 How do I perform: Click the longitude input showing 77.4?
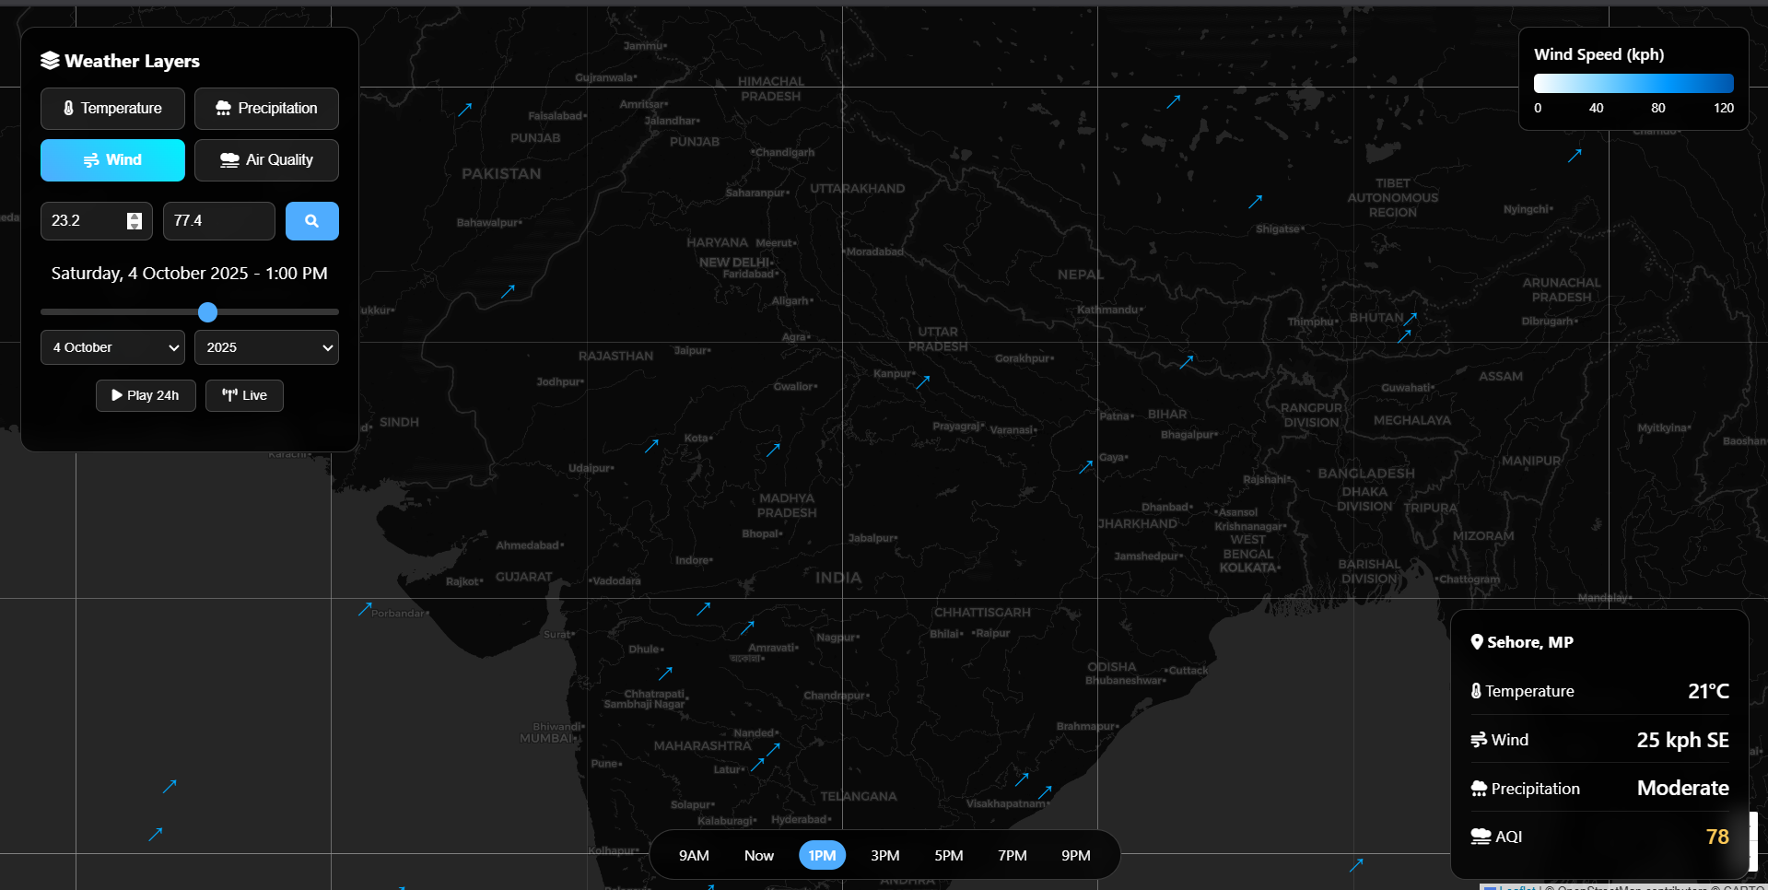(218, 221)
